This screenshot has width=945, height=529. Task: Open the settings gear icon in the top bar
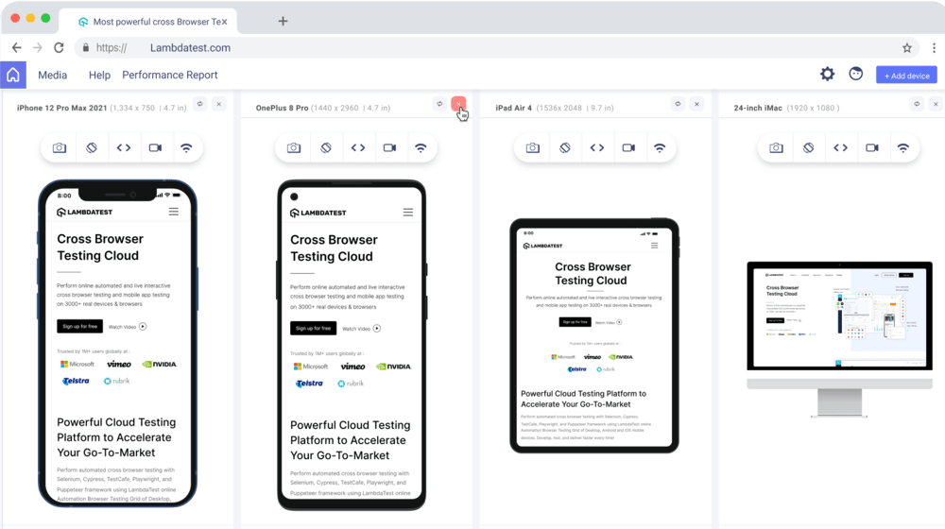[x=827, y=74]
